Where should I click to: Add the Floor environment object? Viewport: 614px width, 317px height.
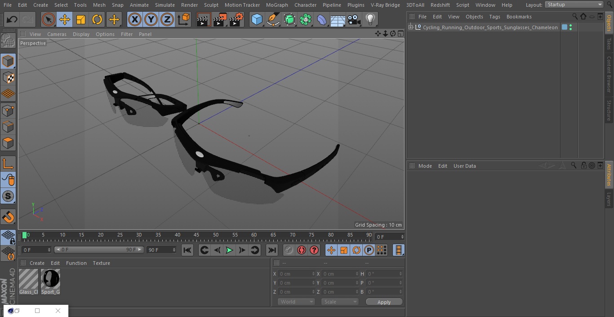[338, 20]
